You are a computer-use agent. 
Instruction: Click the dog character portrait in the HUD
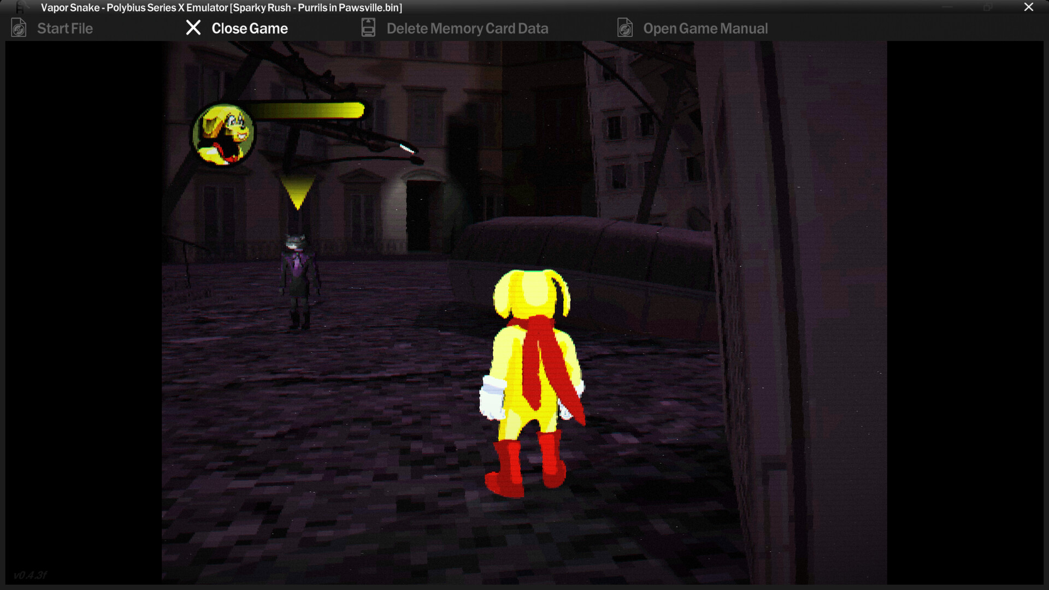coord(223,134)
